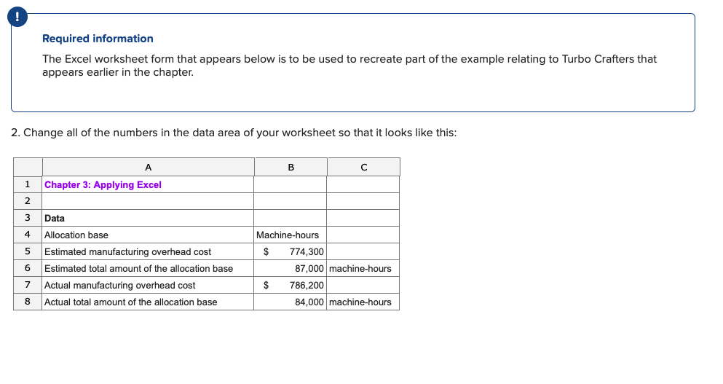This screenshot has height=384, width=723.
Task: Select row 5 header
Action: (28, 251)
